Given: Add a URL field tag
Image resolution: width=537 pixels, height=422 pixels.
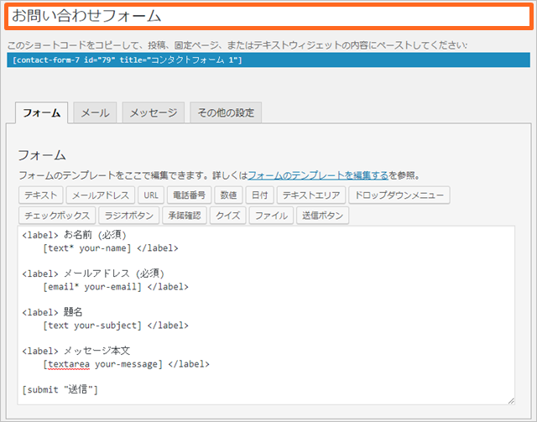Looking at the screenshot, I should click(151, 195).
